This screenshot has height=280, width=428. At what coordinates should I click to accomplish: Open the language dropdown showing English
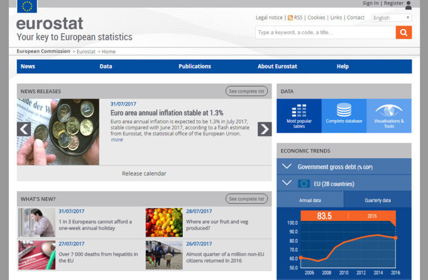pyautogui.click(x=392, y=18)
